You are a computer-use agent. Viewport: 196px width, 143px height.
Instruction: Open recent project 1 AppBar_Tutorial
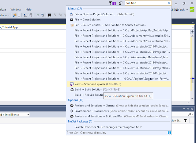[x=119, y=30]
